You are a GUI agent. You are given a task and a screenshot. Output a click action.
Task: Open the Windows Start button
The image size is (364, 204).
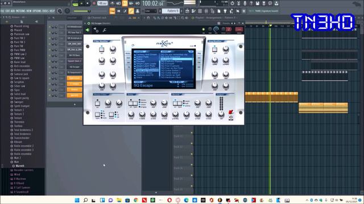click(77, 200)
